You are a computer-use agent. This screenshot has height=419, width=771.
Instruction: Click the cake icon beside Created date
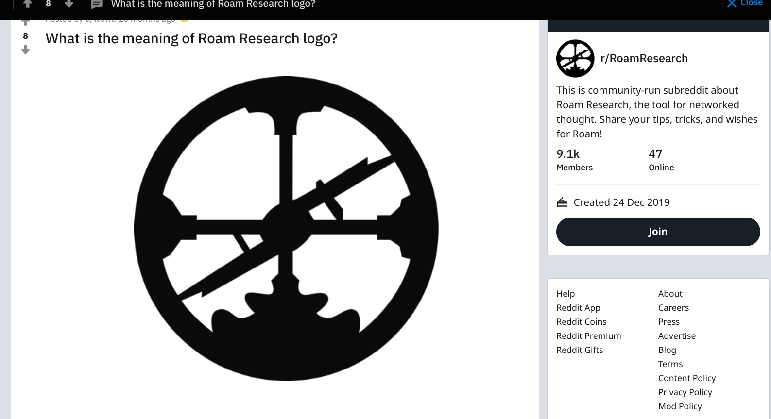coord(562,202)
